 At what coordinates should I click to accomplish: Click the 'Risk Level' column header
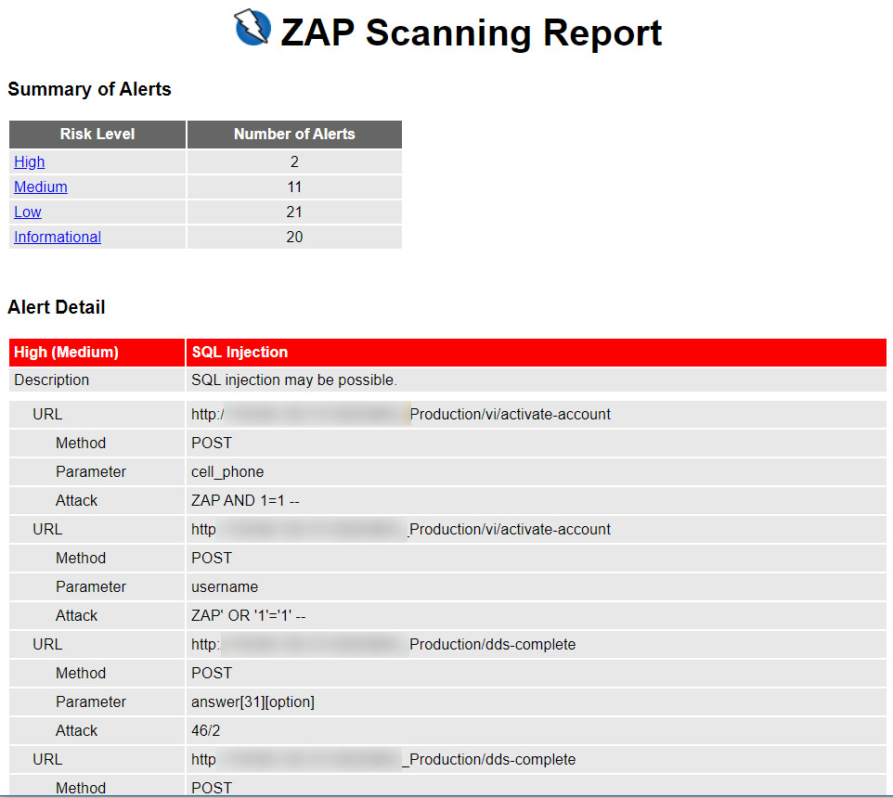(x=97, y=135)
